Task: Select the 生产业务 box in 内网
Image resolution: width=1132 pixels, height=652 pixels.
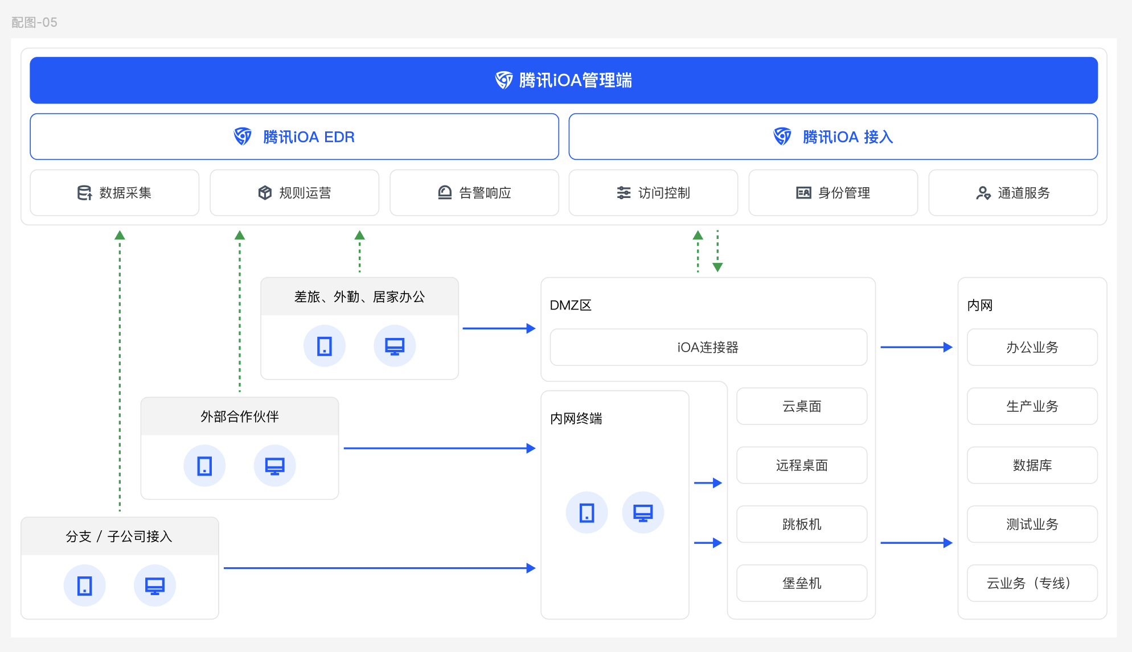Action: [1032, 406]
